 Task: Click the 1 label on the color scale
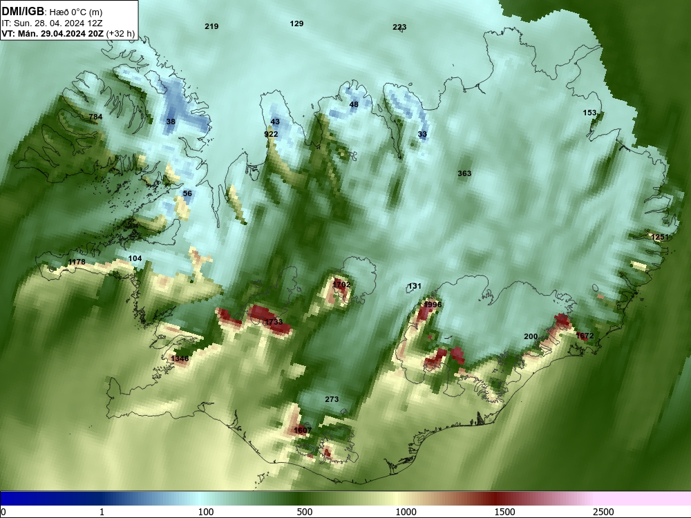click(102, 512)
